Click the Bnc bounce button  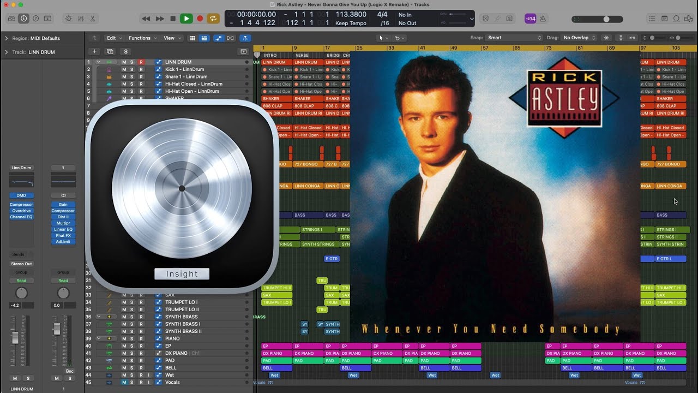pyautogui.click(x=70, y=371)
